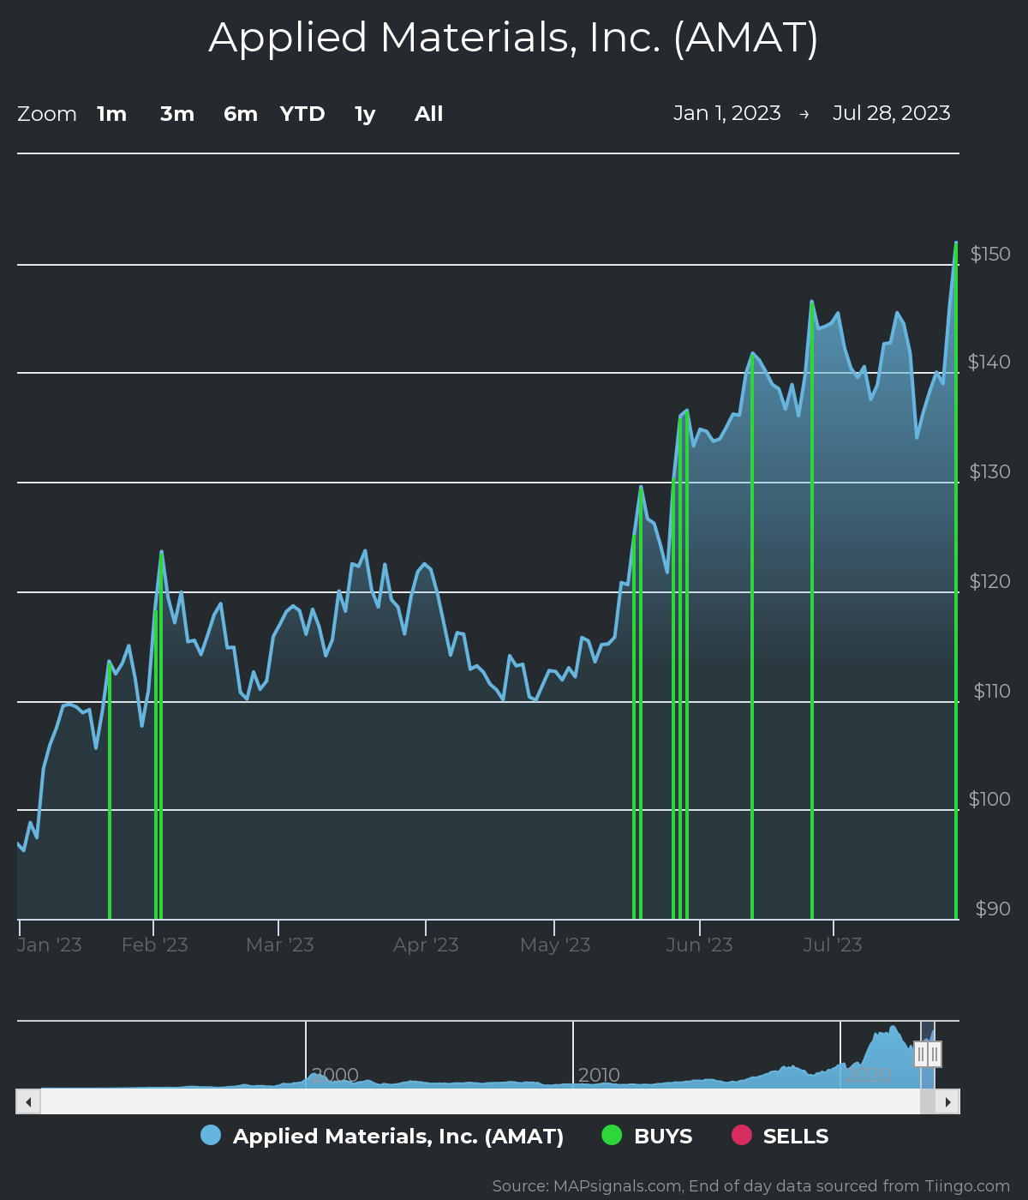This screenshot has height=1200, width=1028.
Task: Click the Feb '23 axis label
Action: pos(155,945)
